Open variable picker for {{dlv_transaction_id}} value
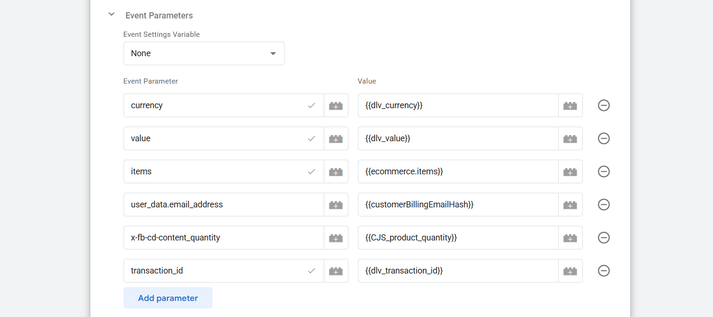The image size is (713, 317). coord(570,271)
